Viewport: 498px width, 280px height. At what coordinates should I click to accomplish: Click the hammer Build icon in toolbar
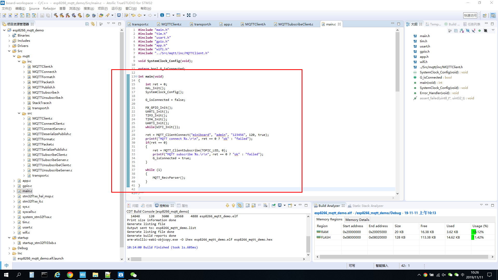click(x=56, y=15)
